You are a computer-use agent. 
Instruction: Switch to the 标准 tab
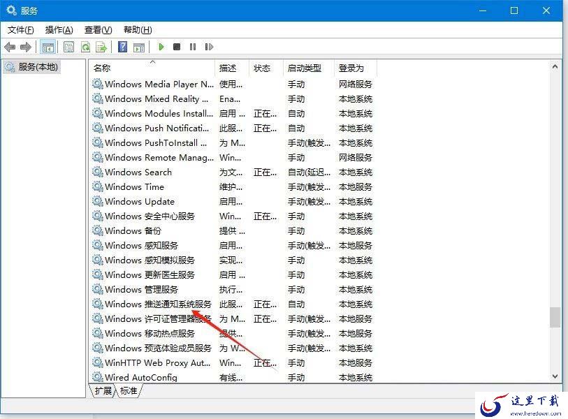(x=129, y=391)
